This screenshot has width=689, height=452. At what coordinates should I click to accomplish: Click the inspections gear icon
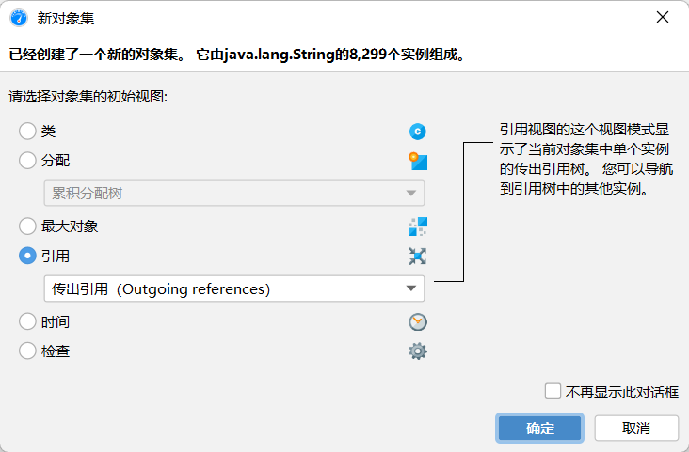(x=418, y=351)
